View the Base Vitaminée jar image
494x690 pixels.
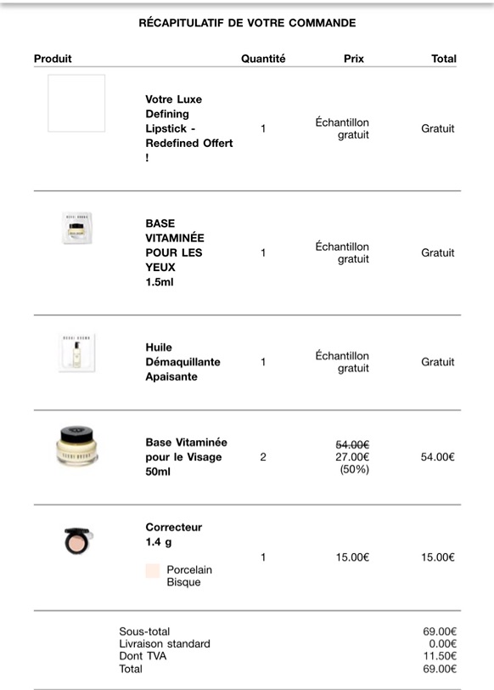[77, 445]
